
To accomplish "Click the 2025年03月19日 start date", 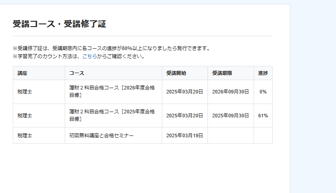I will point(184,135).
